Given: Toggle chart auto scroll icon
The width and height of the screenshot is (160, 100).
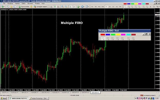Looking at the screenshot, I should coord(70,7).
